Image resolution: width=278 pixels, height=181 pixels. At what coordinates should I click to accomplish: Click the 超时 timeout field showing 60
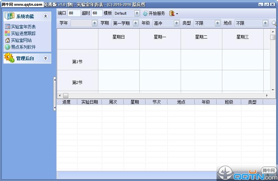click(97, 13)
